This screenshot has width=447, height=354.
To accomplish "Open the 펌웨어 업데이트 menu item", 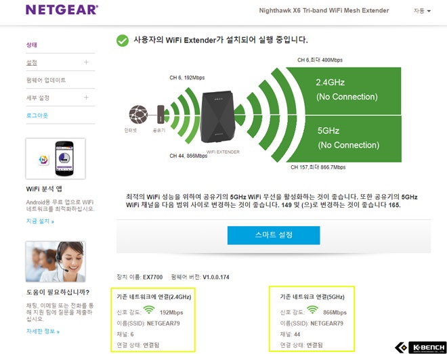I will [x=46, y=80].
